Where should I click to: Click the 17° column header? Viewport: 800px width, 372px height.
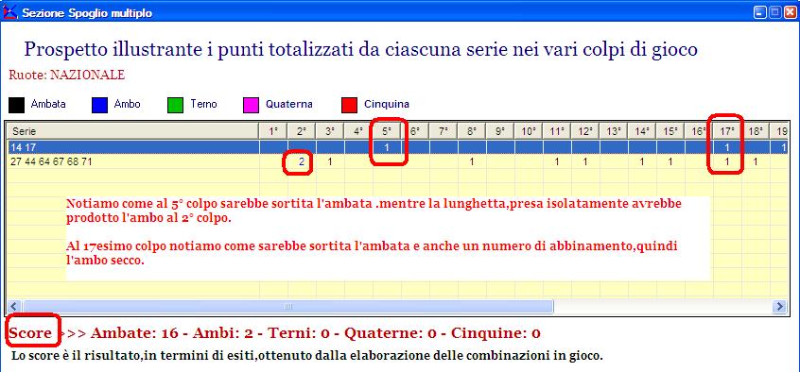727,131
